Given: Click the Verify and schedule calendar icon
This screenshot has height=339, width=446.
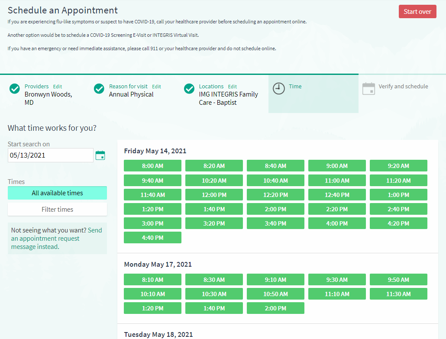Looking at the screenshot, I should (x=368, y=88).
